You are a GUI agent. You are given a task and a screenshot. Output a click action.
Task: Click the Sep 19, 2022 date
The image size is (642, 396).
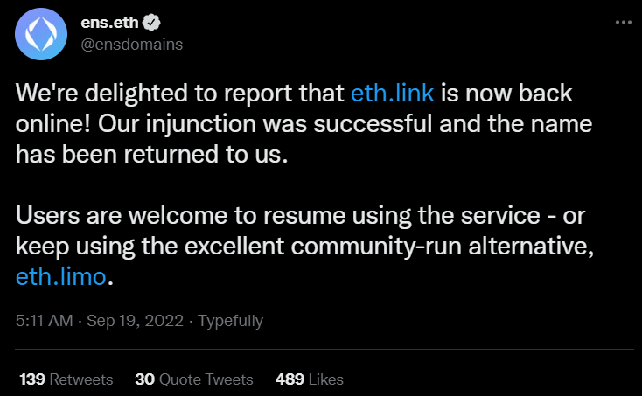click(135, 320)
